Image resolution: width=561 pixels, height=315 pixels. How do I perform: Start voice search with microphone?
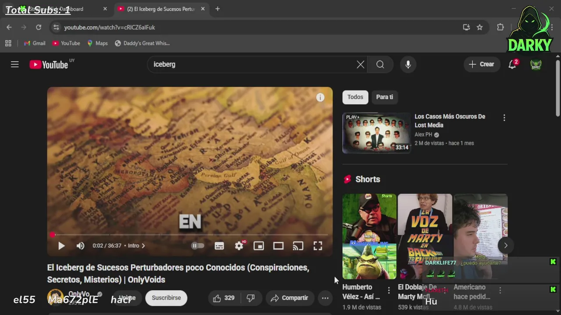408,64
